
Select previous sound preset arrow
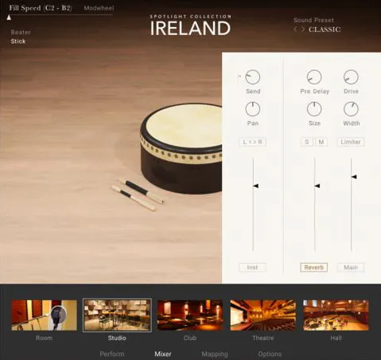coord(295,29)
